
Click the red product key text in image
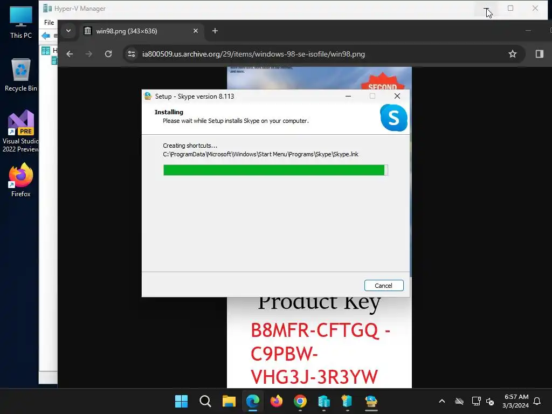320,354
